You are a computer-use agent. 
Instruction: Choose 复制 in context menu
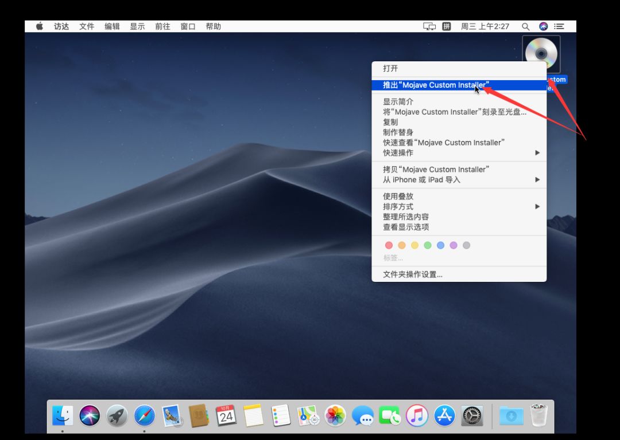(459, 122)
